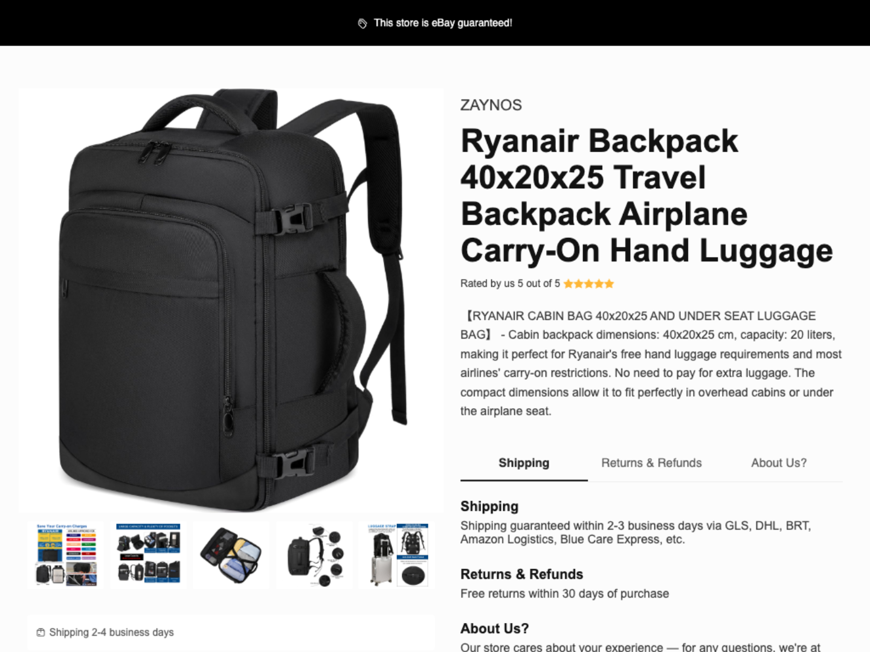Screen dimensions: 870x652
Task: Click the 'Rated by us 5 out of 5' text
Action: click(510, 284)
